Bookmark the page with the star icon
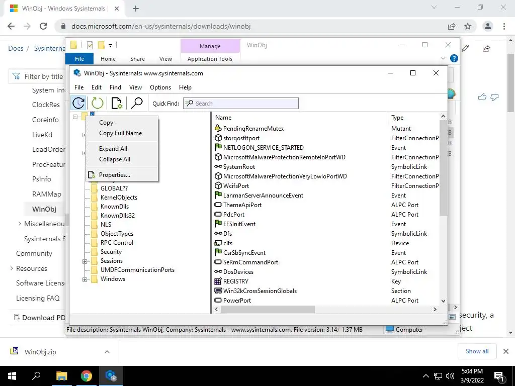The width and height of the screenshot is (515, 386). click(x=468, y=26)
